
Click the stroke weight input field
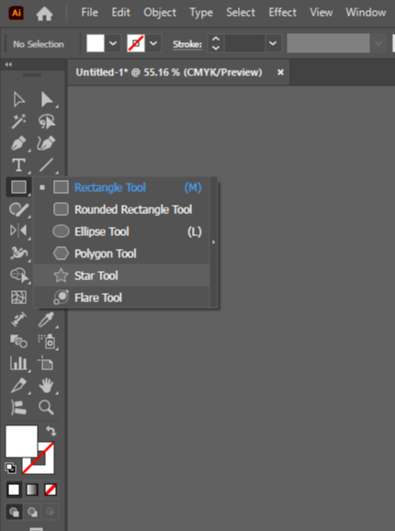[244, 44]
